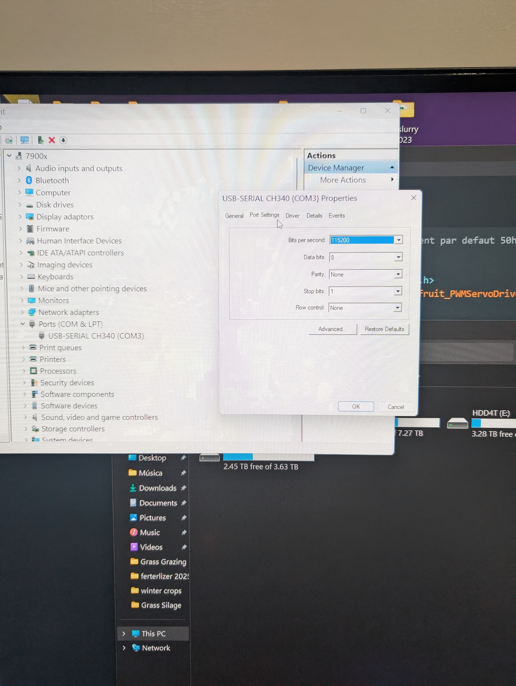Screen dimensions: 516x686
Task: Click the Downloads arrow icon in Explorer sidebar
Action: click(x=133, y=488)
